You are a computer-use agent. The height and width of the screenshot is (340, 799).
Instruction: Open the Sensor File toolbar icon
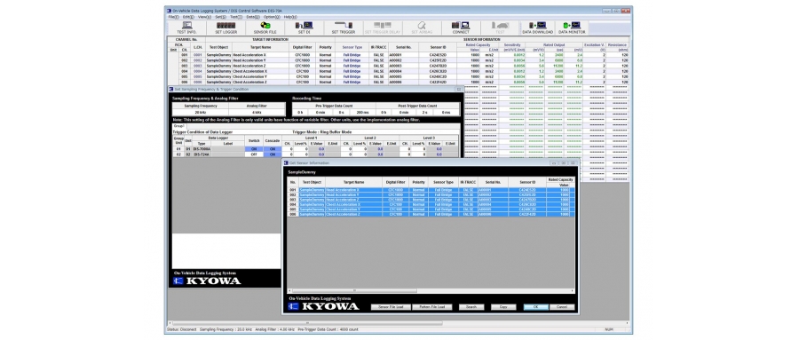[x=265, y=28]
